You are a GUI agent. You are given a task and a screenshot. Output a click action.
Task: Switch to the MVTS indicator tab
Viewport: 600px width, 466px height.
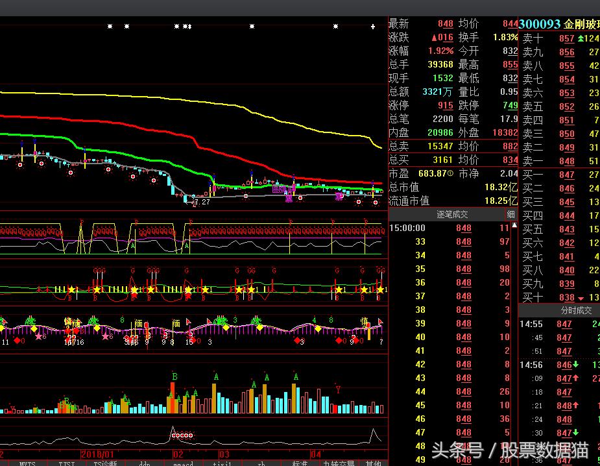click(x=27, y=463)
